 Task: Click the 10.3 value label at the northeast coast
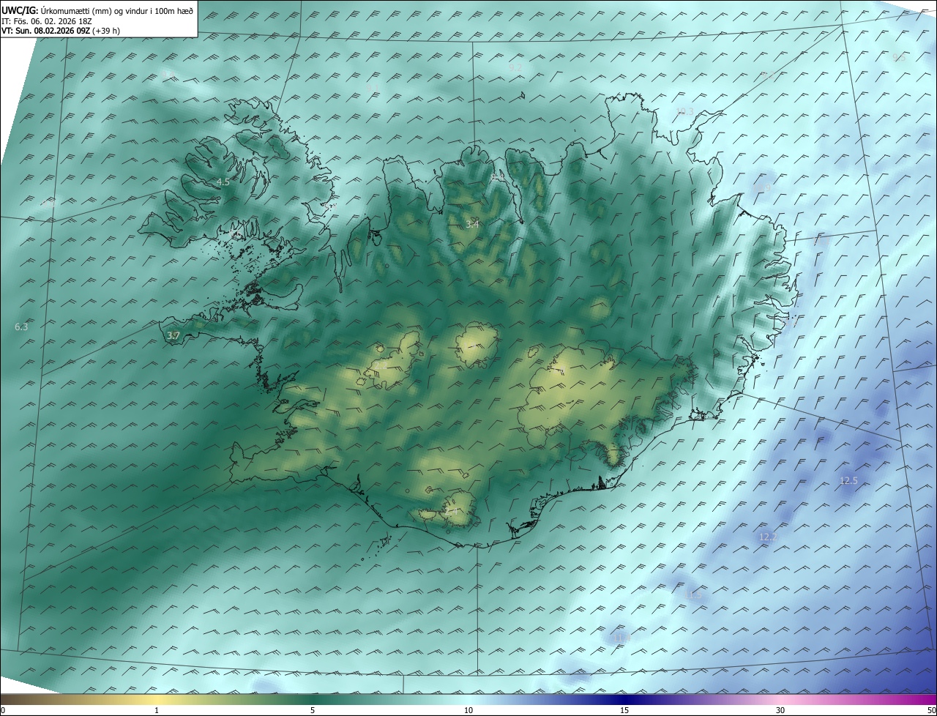pos(684,111)
